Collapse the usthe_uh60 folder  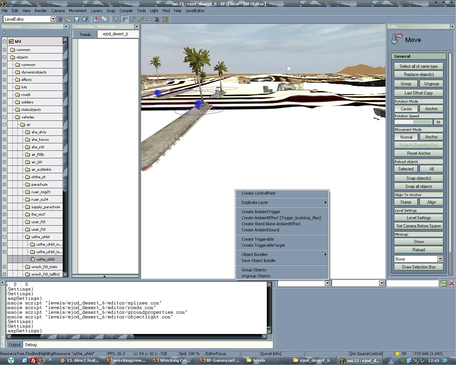pyautogui.click(x=4, y=237)
